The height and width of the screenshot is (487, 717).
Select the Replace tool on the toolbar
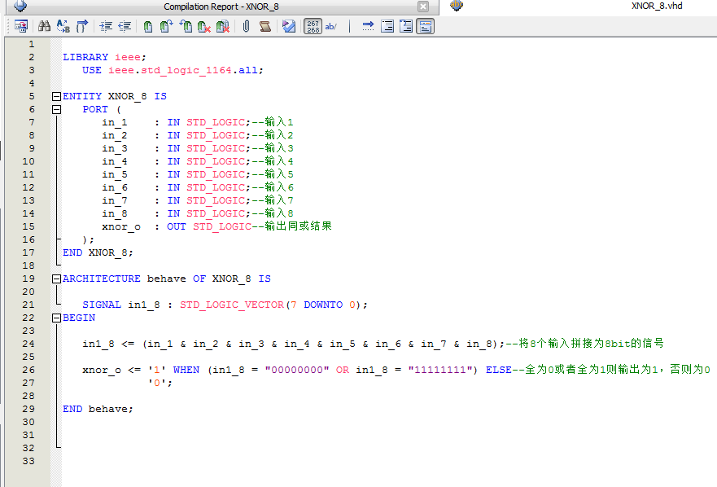coord(62,25)
